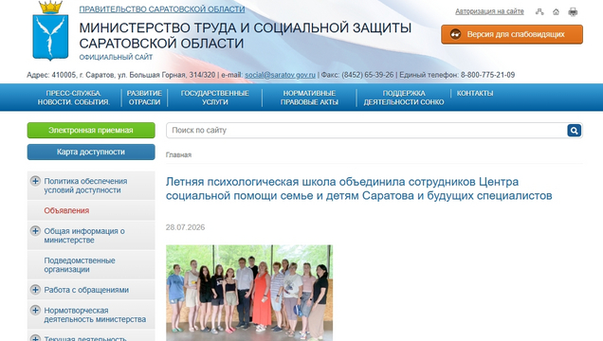
Task: Click the date 28.07.2026
Action: pos(186,227)
